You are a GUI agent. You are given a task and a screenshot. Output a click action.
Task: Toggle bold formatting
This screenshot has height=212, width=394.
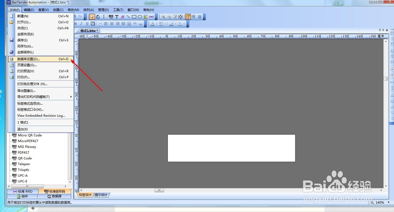pyautogui.click(x=75, y=24)
